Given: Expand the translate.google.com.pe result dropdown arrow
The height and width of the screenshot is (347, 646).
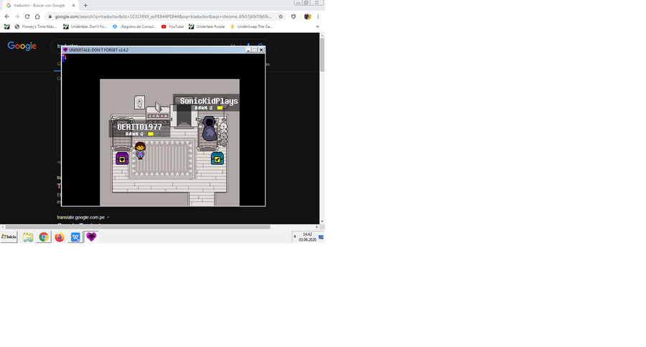Looking at the screenshot, I should [x=108, y=217].
